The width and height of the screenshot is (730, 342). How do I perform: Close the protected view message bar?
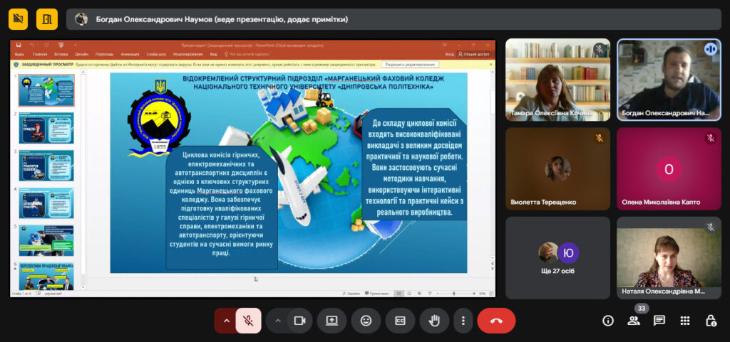pyautogui.click(x=490, y=65)
